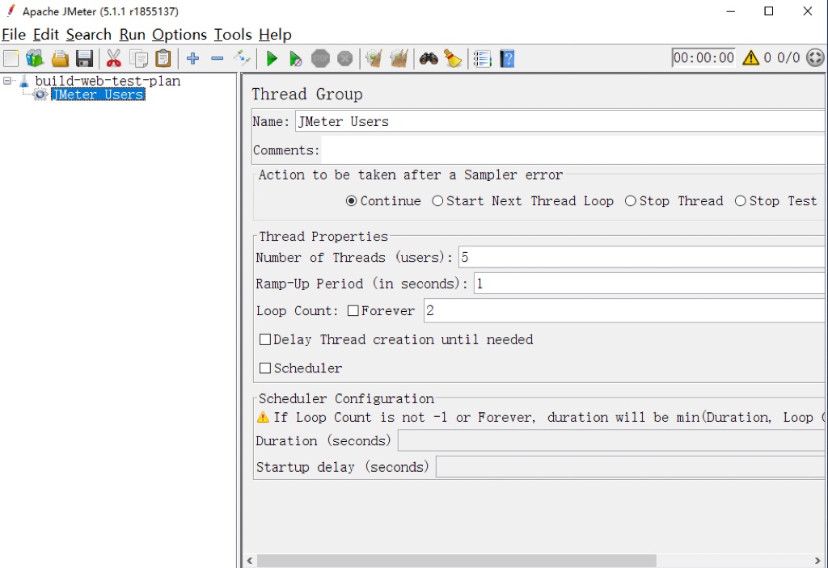
Task: Open the Edit menu
Action: pyautogui.click(x=46, y=35)
